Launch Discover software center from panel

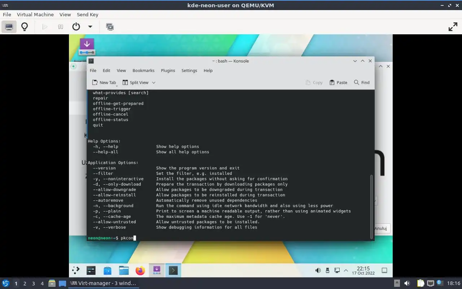coord(107,270)
